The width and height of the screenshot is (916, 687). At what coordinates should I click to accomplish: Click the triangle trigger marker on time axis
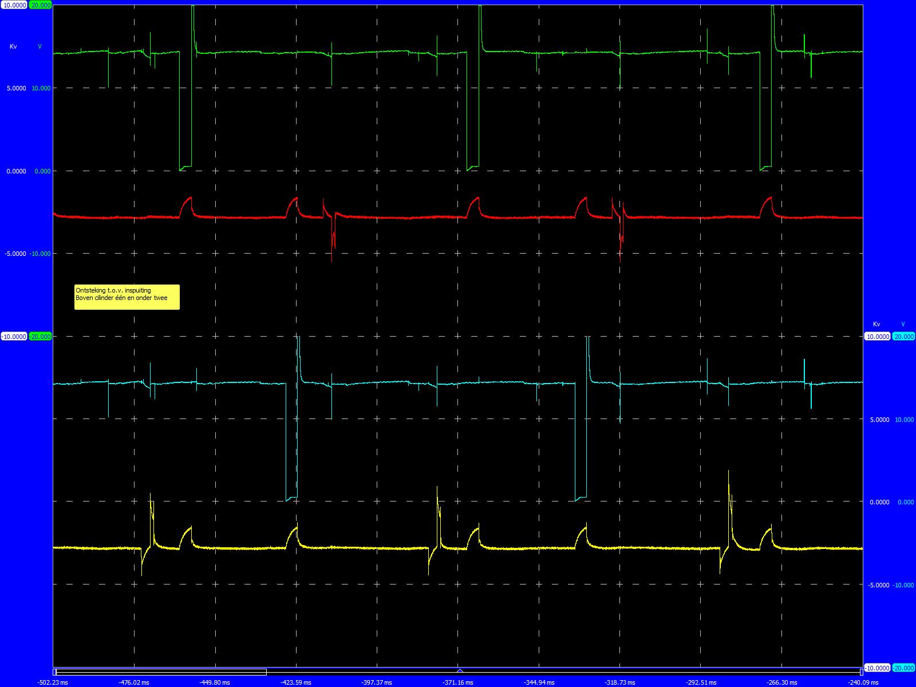[460, 670]
